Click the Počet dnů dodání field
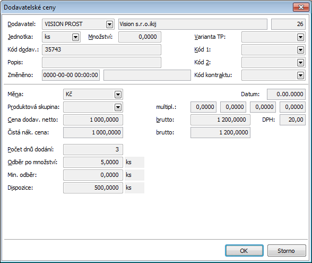This screenshot has height=263, width=312. pyautogui.click(x=93, y=149)
